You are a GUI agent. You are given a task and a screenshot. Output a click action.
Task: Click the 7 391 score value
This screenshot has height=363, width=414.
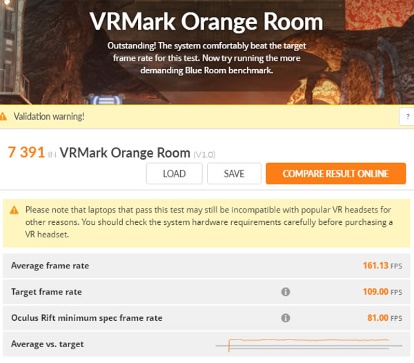click(x=26, y=153)
